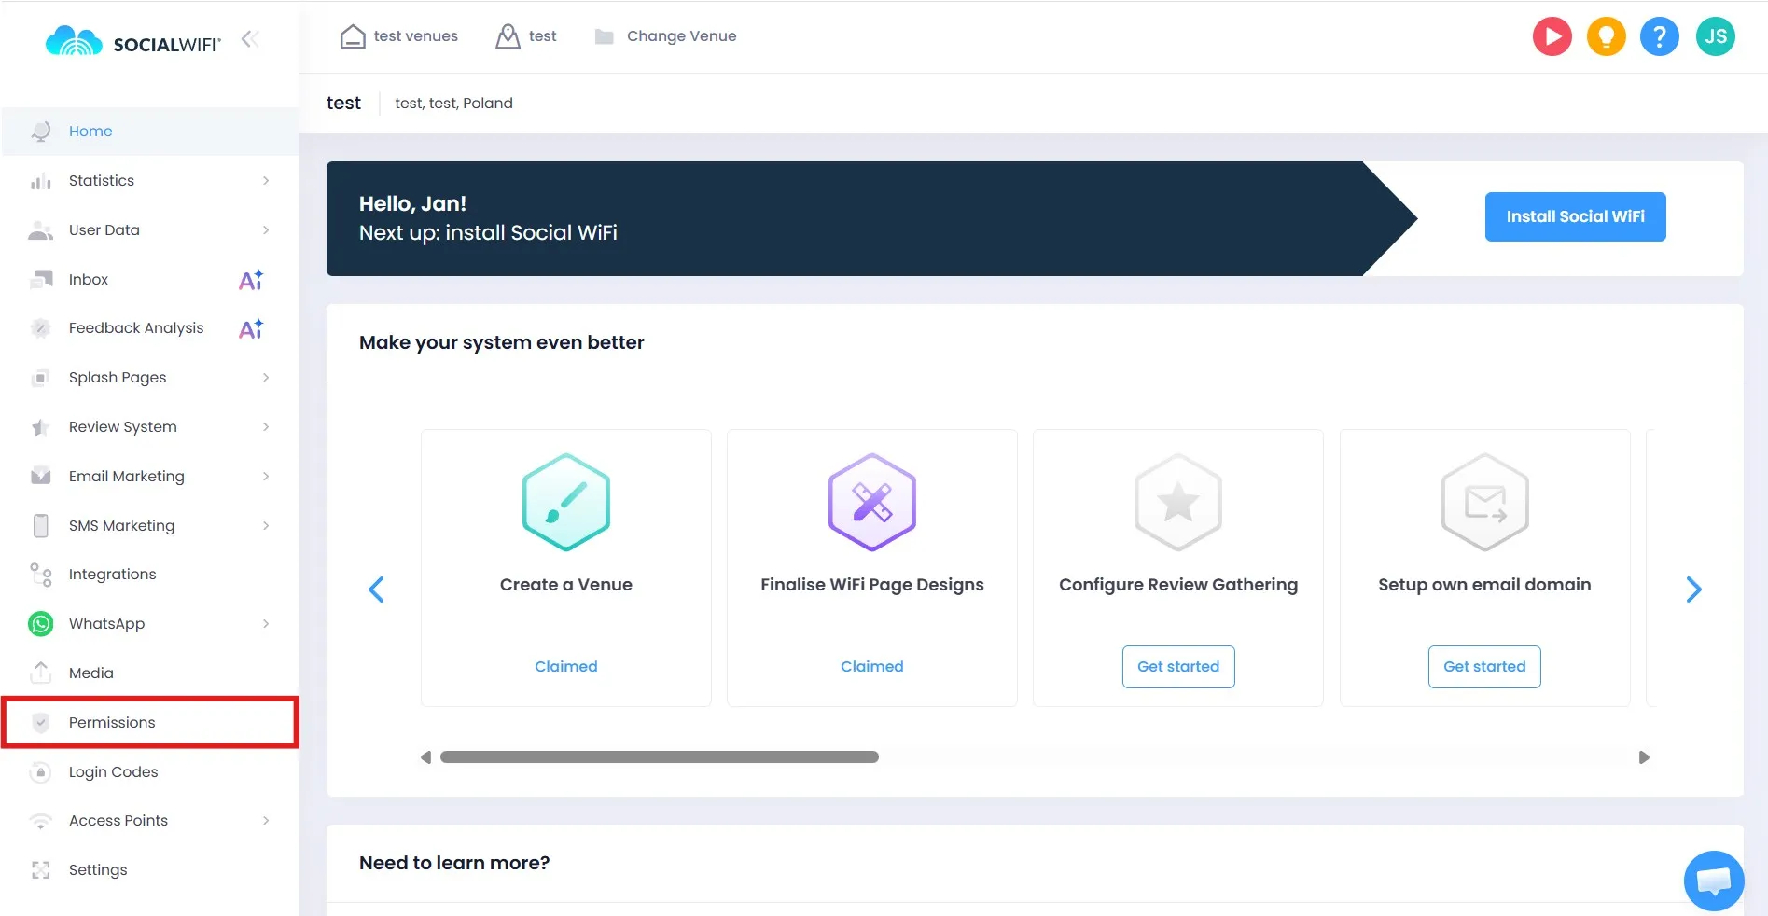Expand the Access Points submenu chevron

[x=266, y=821]
